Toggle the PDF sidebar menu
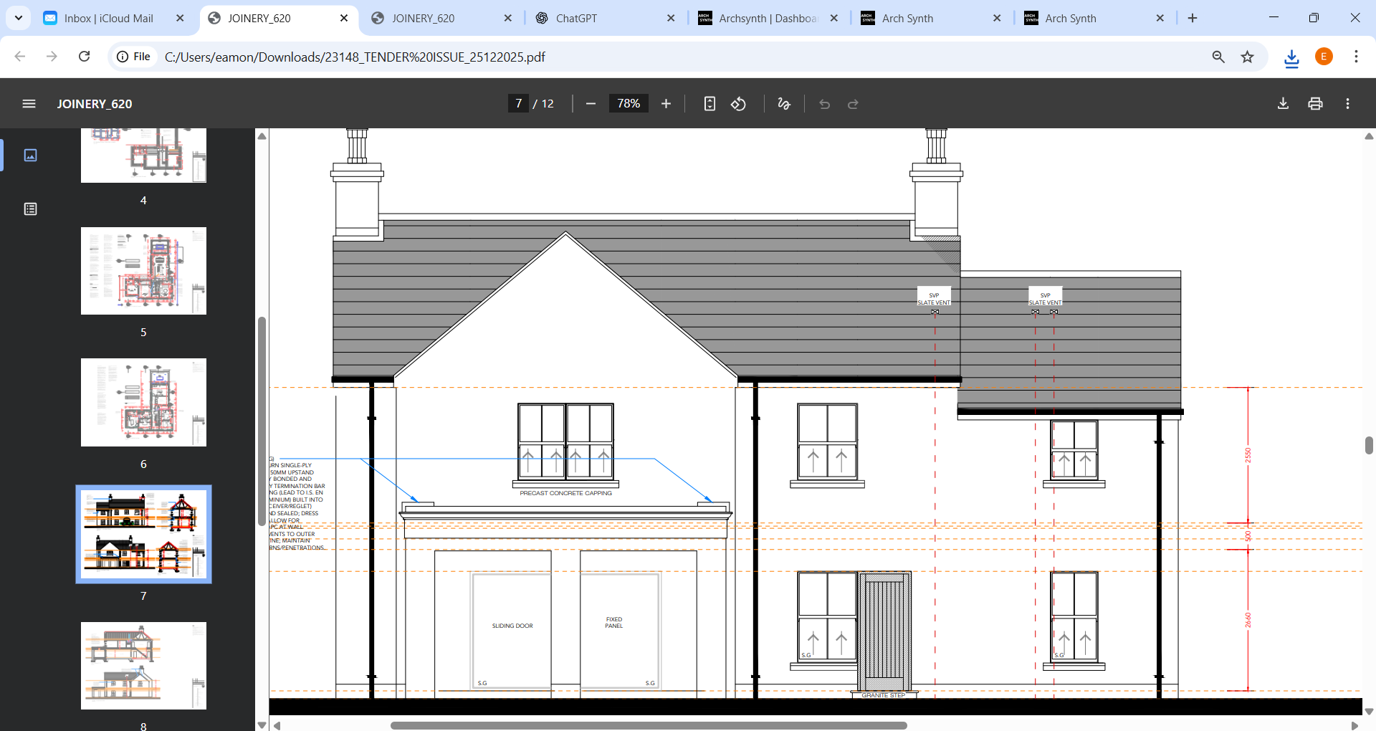Image resolution: width=1376 pixels, height=731 pixels. click(x=29, y=104)
